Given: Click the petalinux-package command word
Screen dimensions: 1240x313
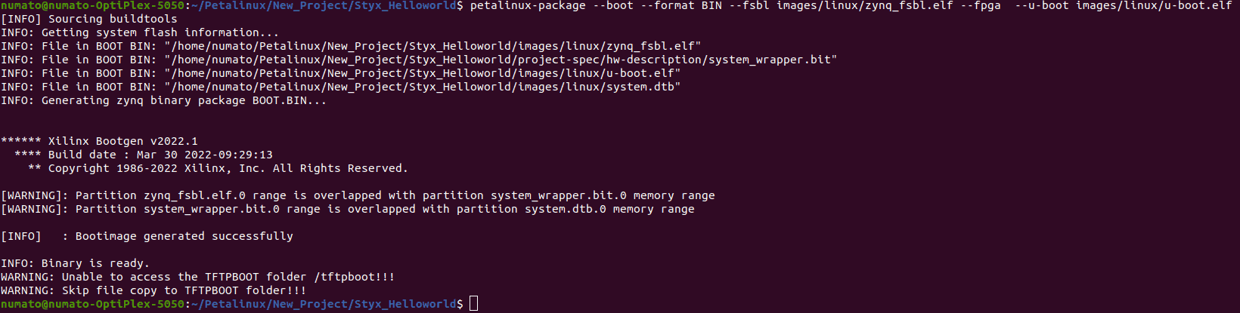Looking at the screenshot, I should (x=527, y=6).
